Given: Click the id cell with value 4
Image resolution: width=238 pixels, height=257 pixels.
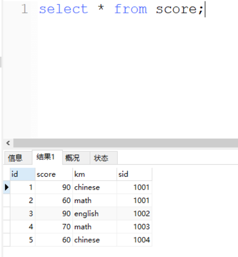Looking at the screenshot, I should tap(22, 227).
